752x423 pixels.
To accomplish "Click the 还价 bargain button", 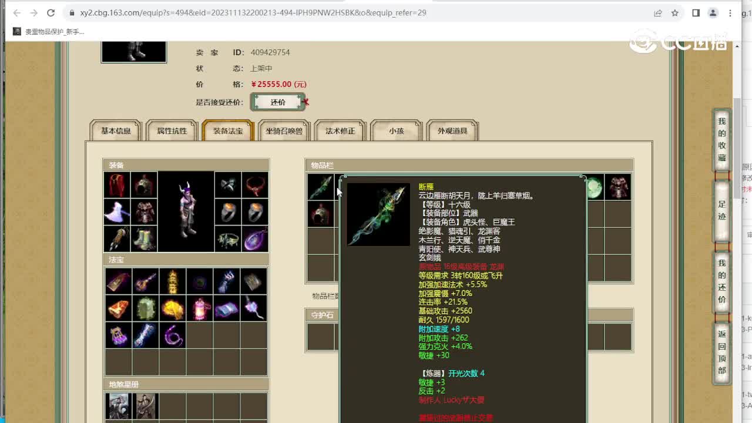I will [278, 102].
